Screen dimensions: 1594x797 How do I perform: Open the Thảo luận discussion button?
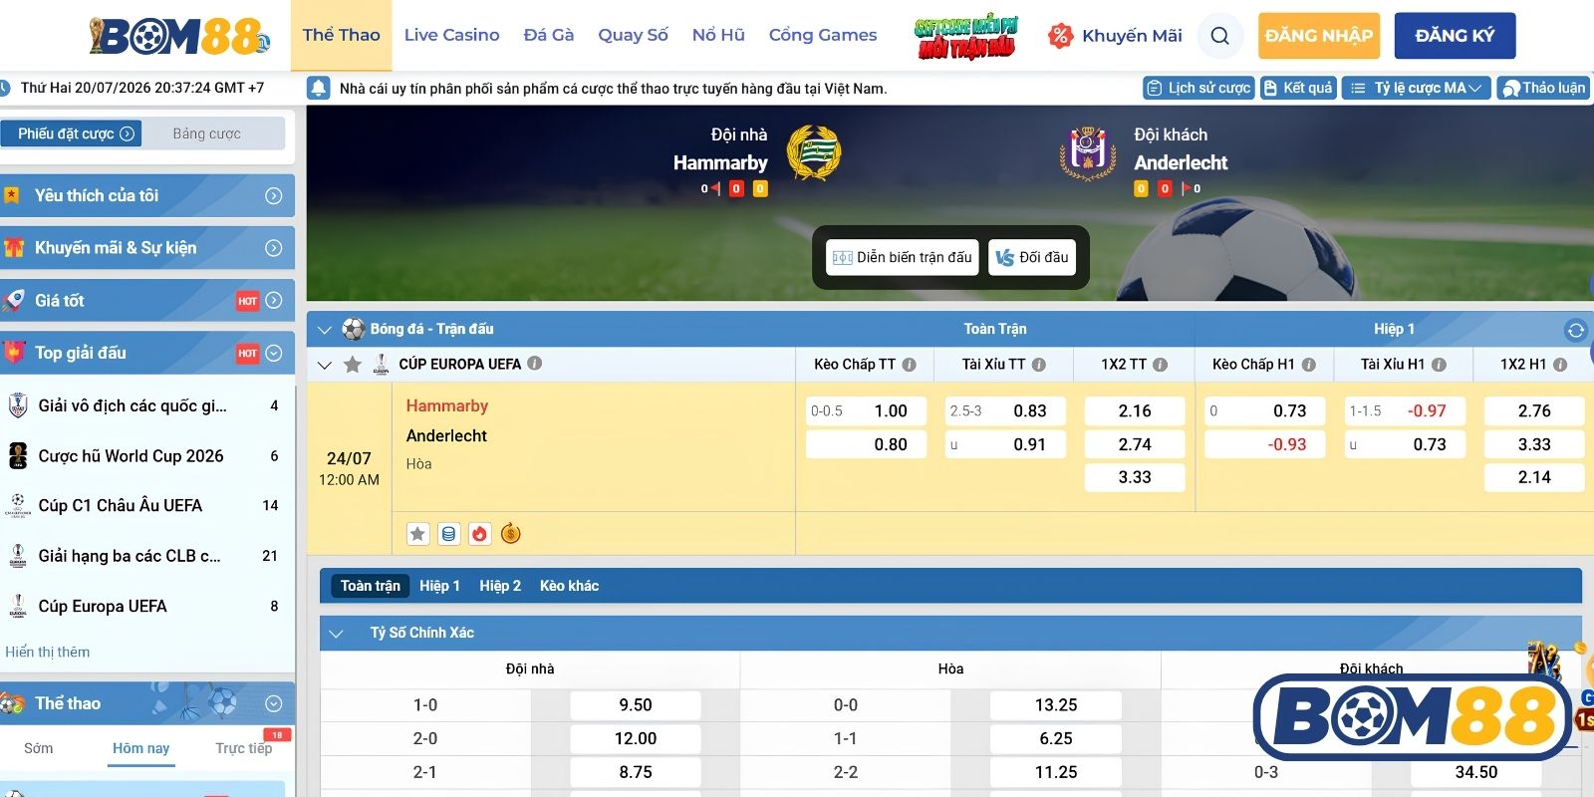click(x=1543, y=88)
